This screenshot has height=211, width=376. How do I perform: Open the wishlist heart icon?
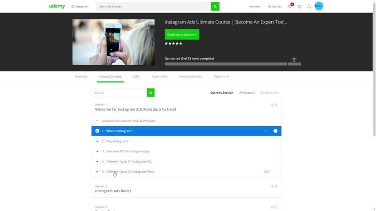290,7
